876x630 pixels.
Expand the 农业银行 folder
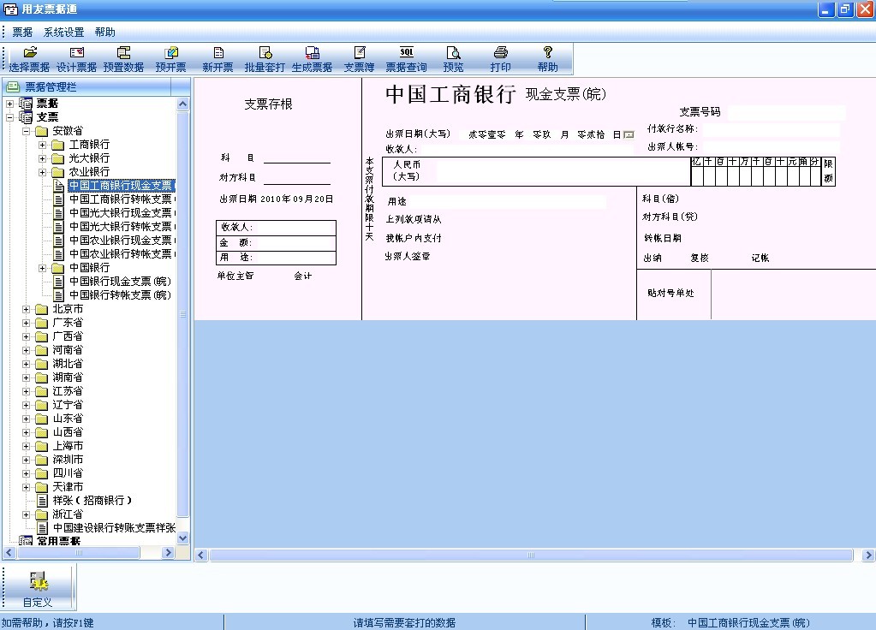43,172
